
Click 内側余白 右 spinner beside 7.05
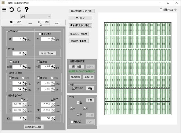coord(53,83)
